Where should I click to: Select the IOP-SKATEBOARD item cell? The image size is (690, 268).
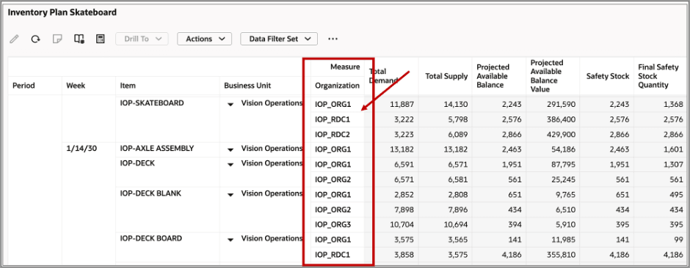point(152,103)
